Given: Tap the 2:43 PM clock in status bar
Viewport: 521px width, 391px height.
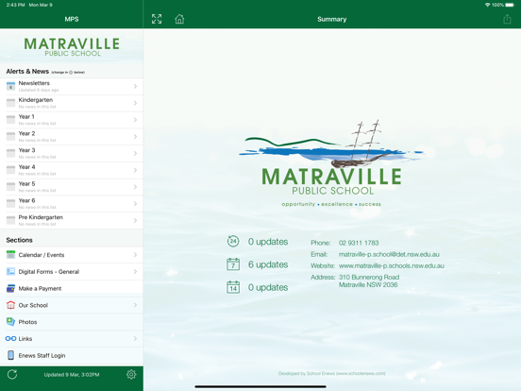Looking at the screenshot, I should coord(16,5).
